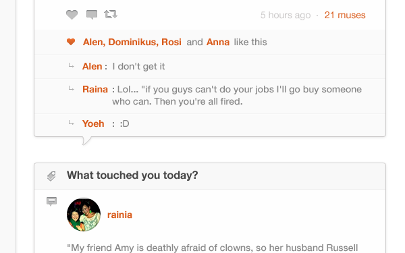Image resolution: width=405 pixels, height=253 pixels.
Task: Click the note icon left of rainia's avatar
Action: (x=51, y=201)
